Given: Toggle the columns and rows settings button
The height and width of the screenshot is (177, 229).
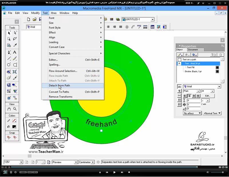Looking at the screenshot, I should (x=179, y=100).
